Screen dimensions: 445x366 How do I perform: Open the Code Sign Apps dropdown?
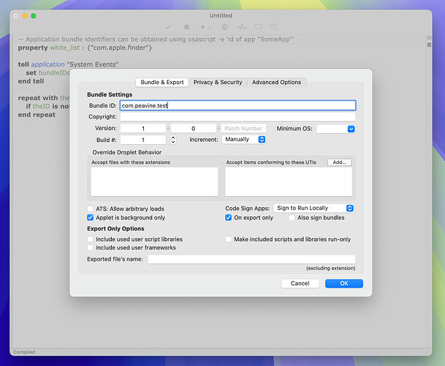coord(314,208)
